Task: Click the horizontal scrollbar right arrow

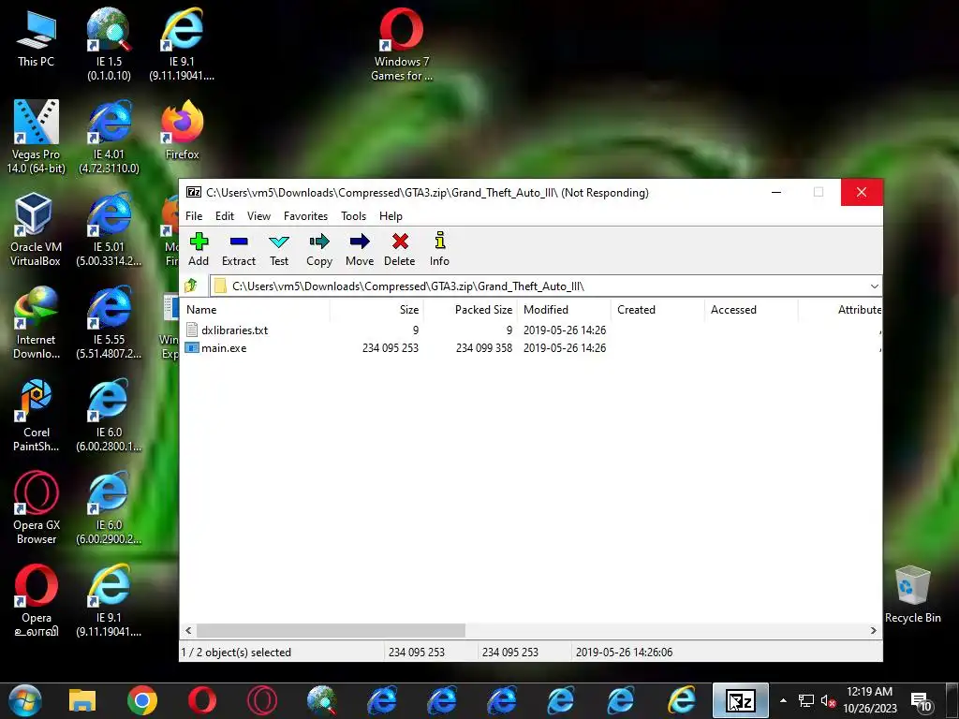Action: [874, 630]
